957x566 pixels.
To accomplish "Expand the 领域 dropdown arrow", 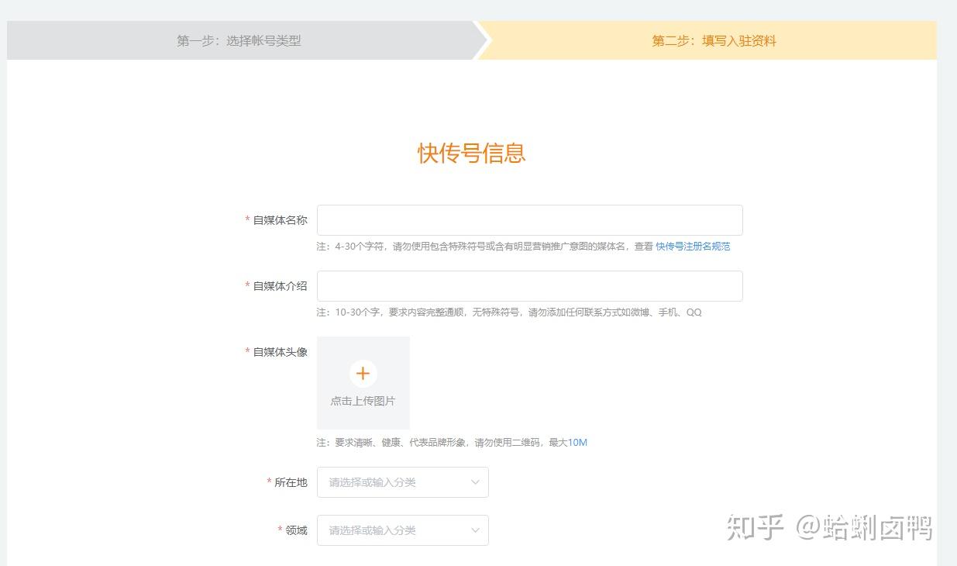I will (x=475, y=530).
